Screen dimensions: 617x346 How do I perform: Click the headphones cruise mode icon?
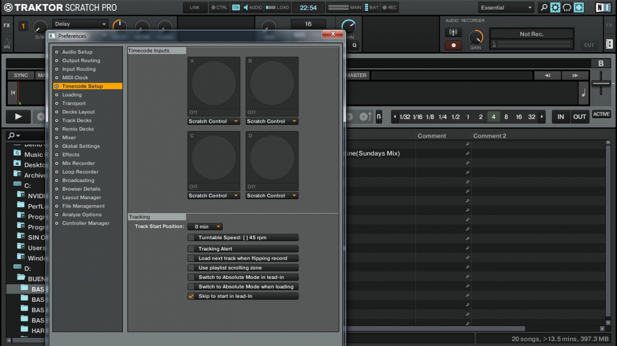tap(567, 8)
